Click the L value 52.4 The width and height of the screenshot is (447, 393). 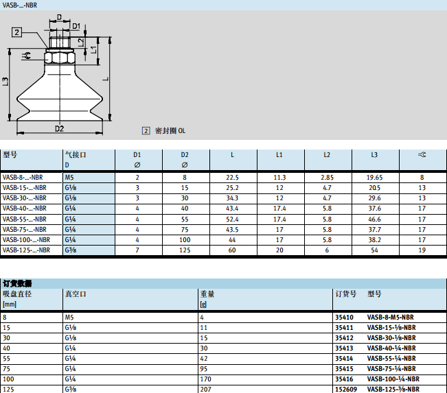[x=232, y=219]
